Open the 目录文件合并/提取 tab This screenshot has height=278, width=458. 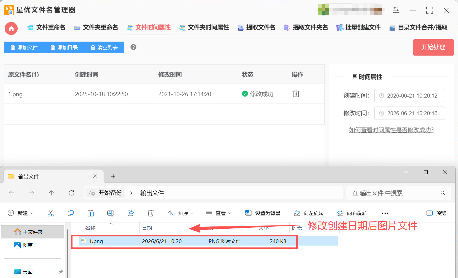[418, 28]
